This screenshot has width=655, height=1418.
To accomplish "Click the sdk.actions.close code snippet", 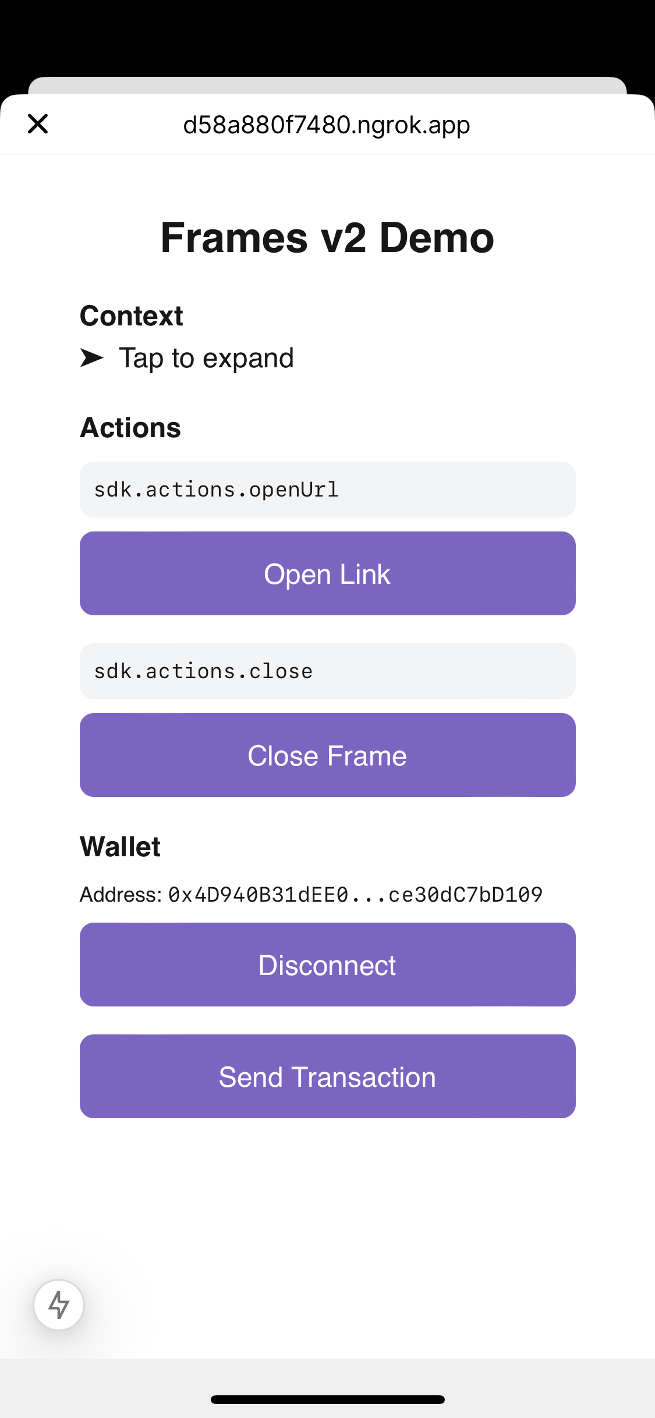I will pyautogui.click(x=327, y=671).
